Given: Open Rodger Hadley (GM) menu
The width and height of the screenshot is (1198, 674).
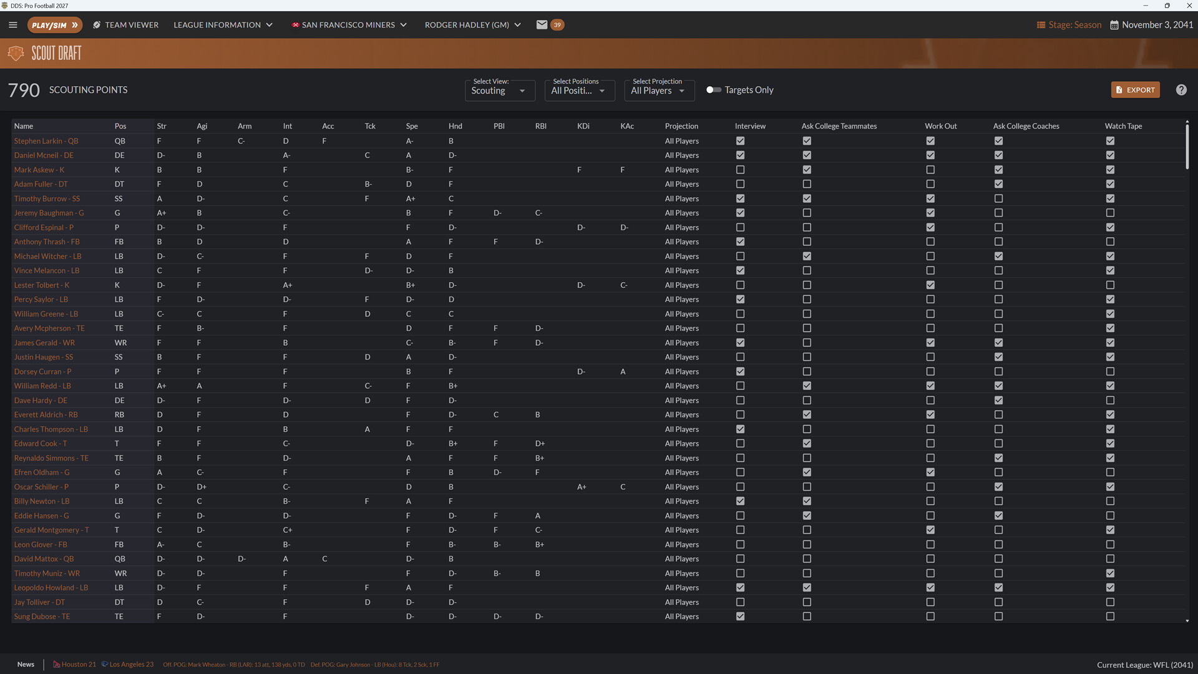Looking at the screenshot, I should pos(472,25).
